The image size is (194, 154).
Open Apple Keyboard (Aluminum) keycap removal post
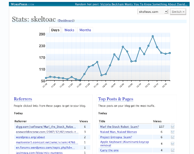(x=124, y=144)
